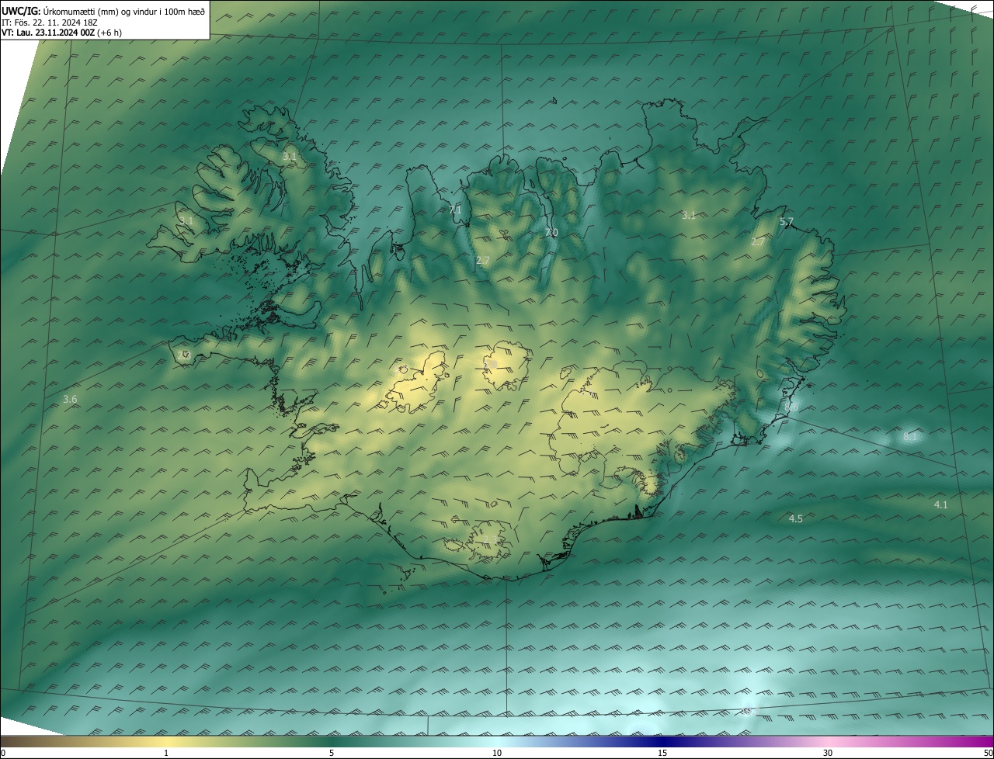
Task: Pick the 5.7 value label on the map
Action: click(787, 222)
